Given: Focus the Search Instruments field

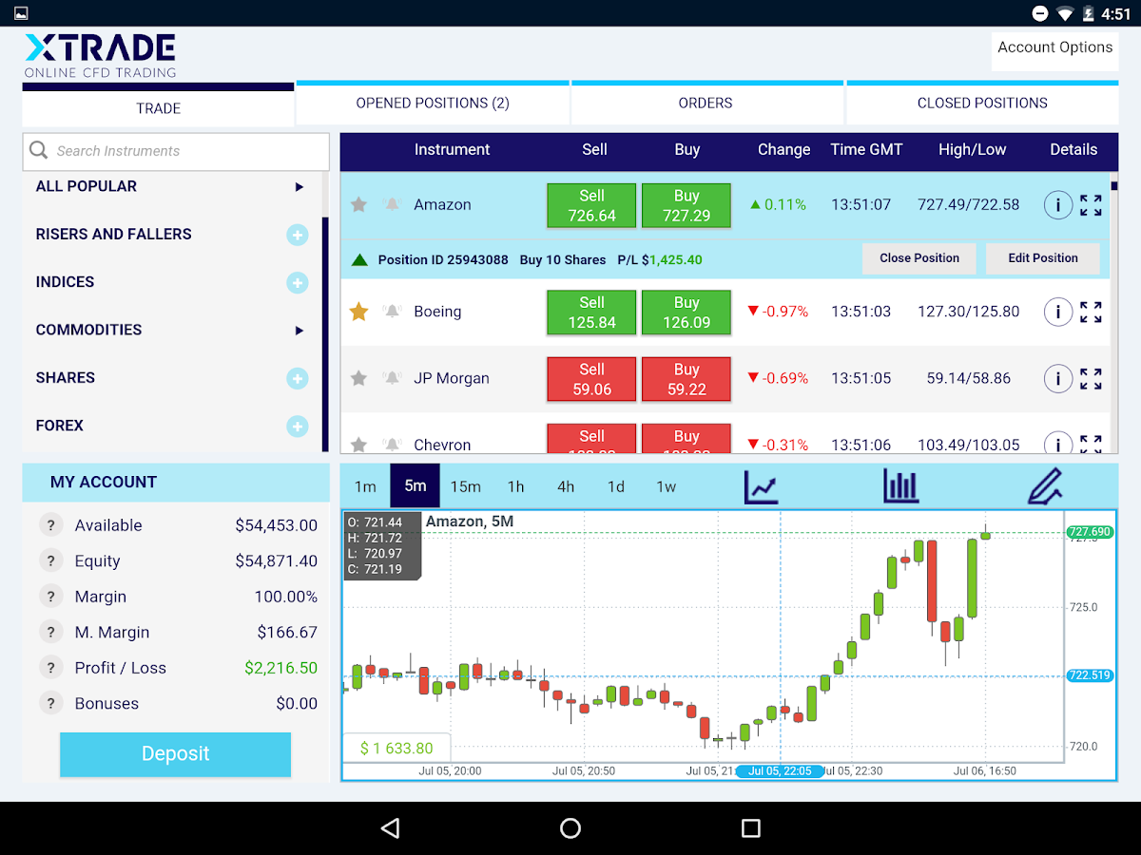Looking at the screenshot, I should pyautogui.click(x=176, y=151).
